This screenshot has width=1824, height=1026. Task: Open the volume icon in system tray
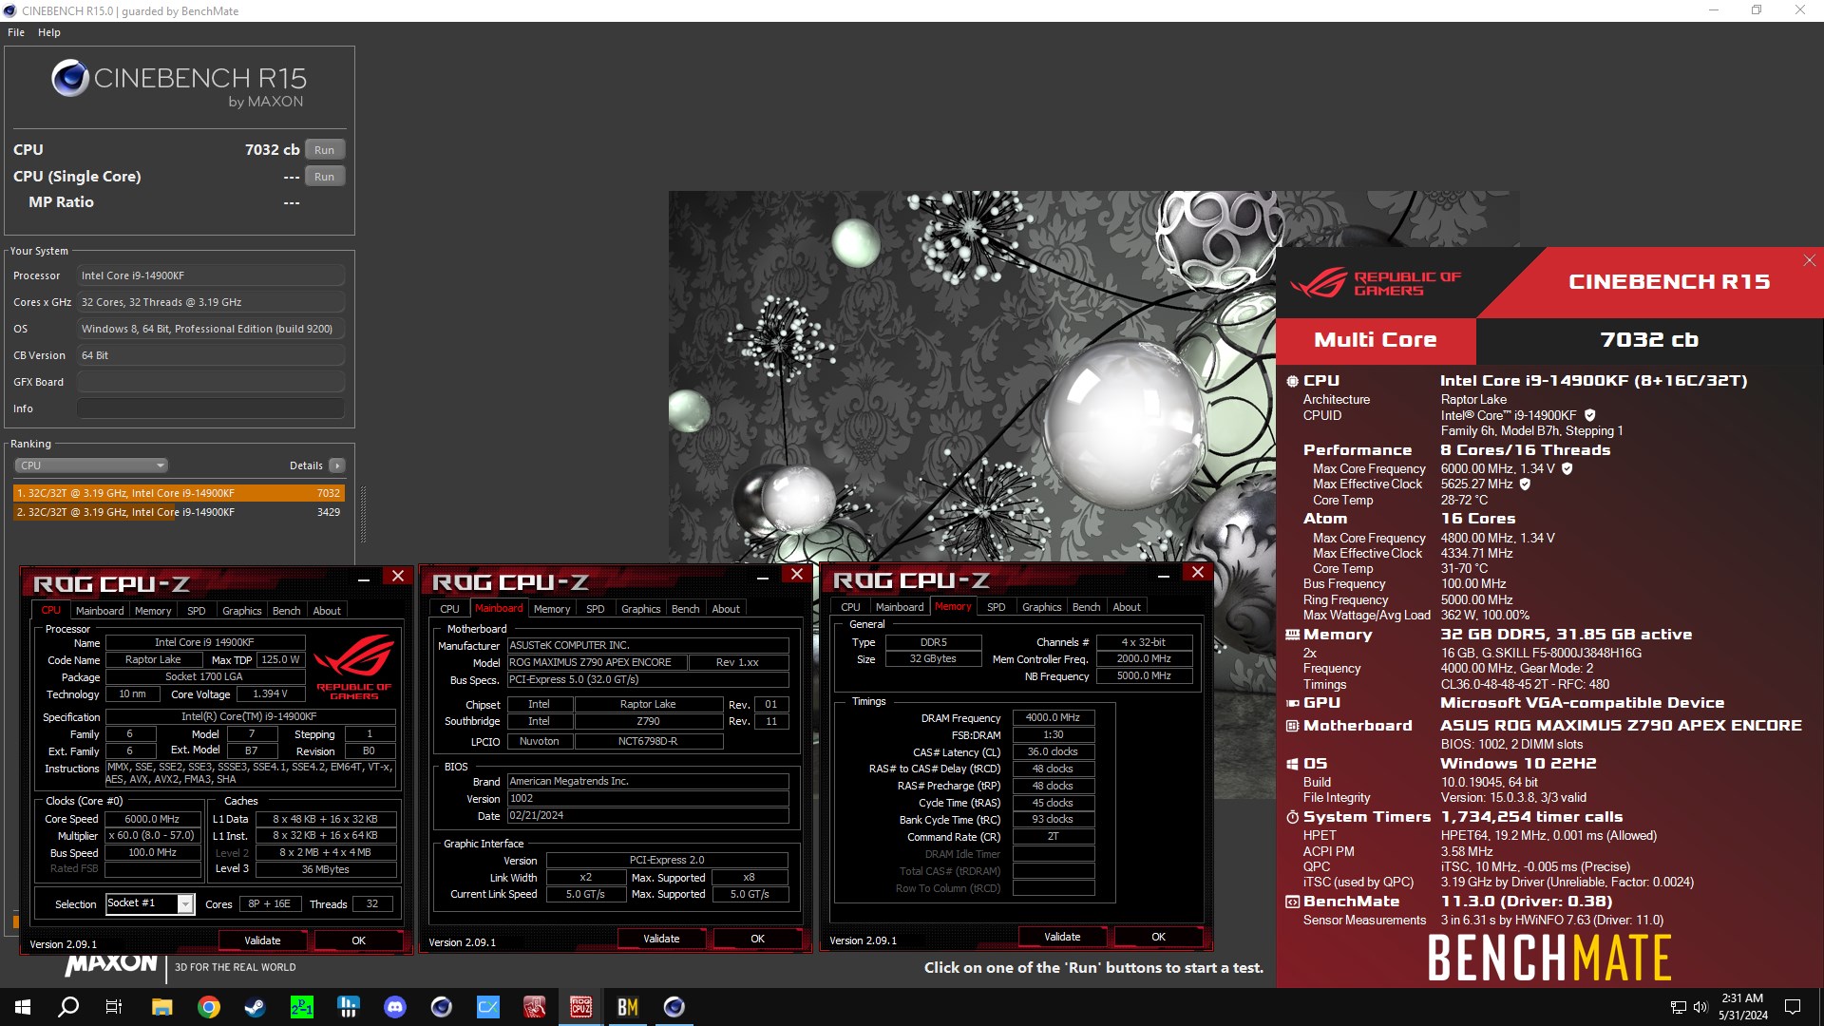tap(1700, 1007)
